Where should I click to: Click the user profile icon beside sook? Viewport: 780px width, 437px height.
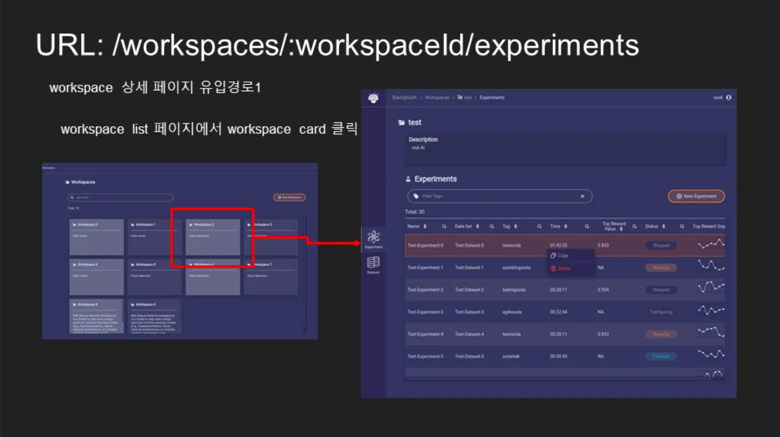[728, 98]
